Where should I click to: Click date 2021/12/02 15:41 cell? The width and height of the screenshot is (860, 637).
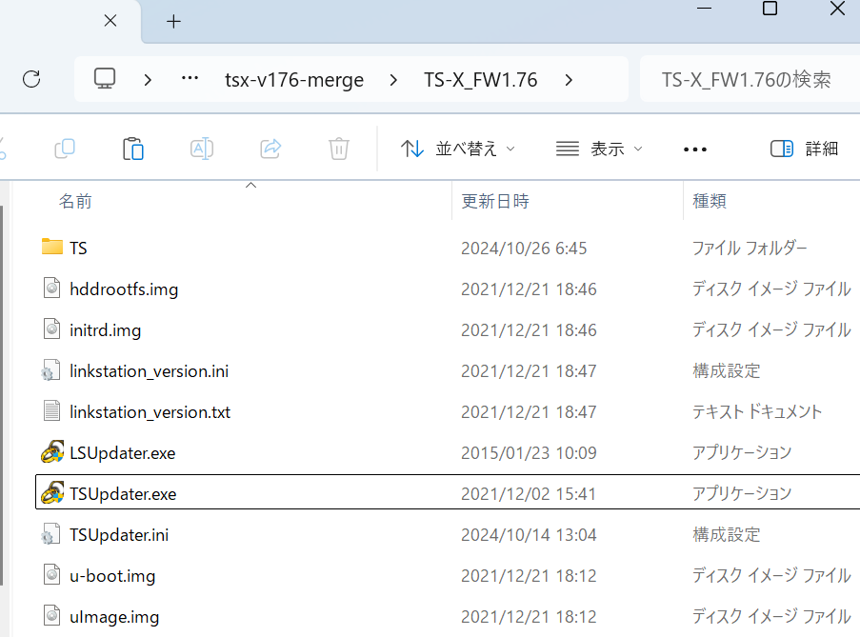[x=529, y=494]
